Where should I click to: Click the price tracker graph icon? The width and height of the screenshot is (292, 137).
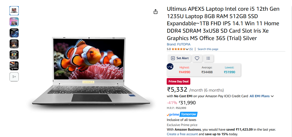pos(170,66)
